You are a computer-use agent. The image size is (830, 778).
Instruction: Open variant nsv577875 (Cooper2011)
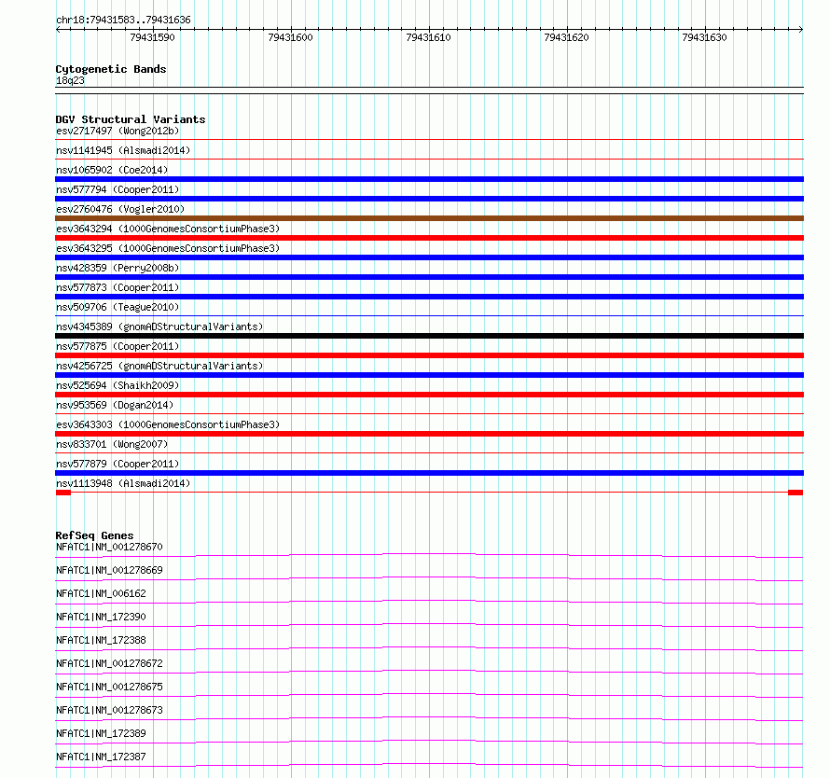coord(118,346)
